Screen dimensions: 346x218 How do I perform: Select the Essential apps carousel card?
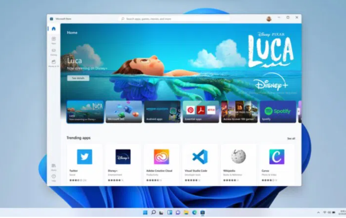pos(201,112)
